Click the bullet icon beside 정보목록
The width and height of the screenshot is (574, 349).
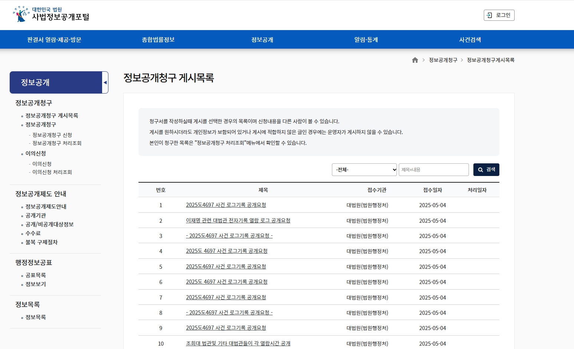[22, 317]
